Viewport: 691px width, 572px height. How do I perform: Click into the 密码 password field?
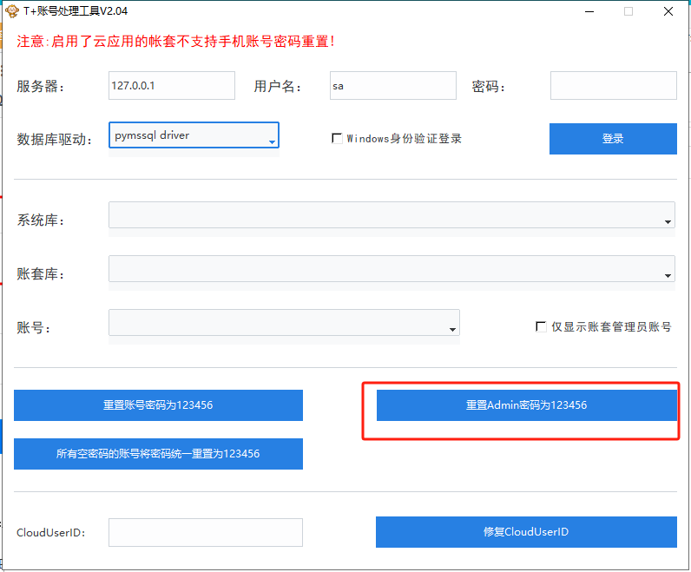[614, 85]
